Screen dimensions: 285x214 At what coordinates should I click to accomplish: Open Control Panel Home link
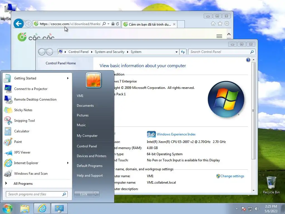pos(61,63)
